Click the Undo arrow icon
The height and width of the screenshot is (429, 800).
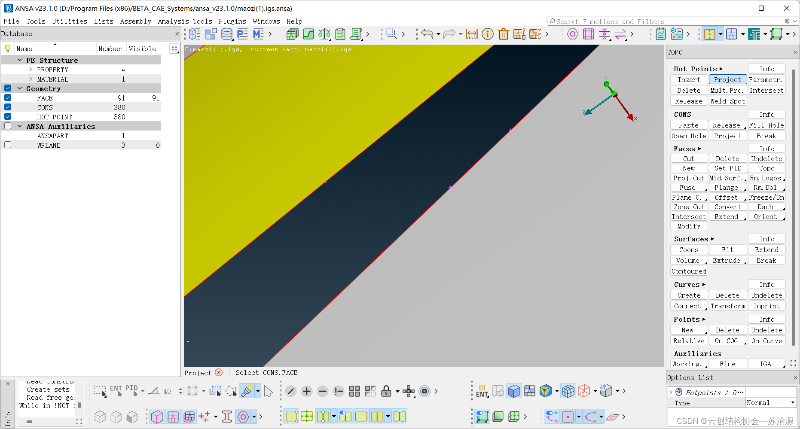pyautogui.click(x=427, y=34)
